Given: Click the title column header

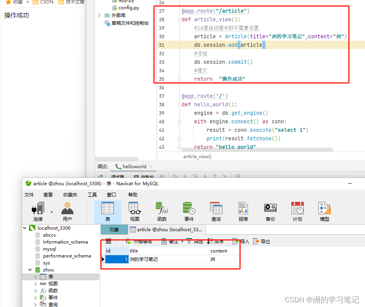Looking at the screenshot, I should click(x=169, y=251).
